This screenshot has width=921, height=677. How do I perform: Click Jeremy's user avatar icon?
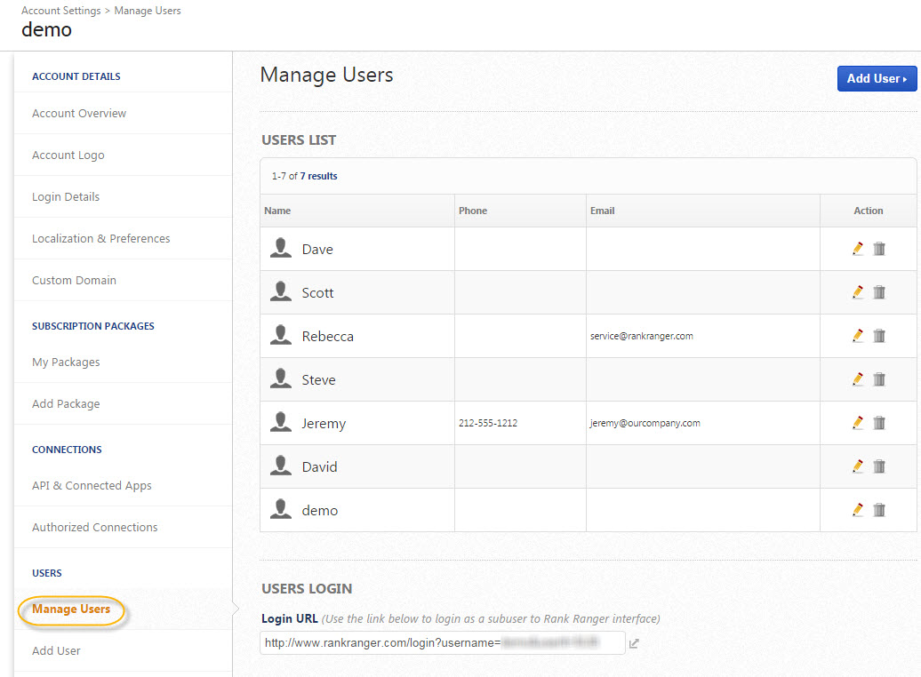coord(281,423)
